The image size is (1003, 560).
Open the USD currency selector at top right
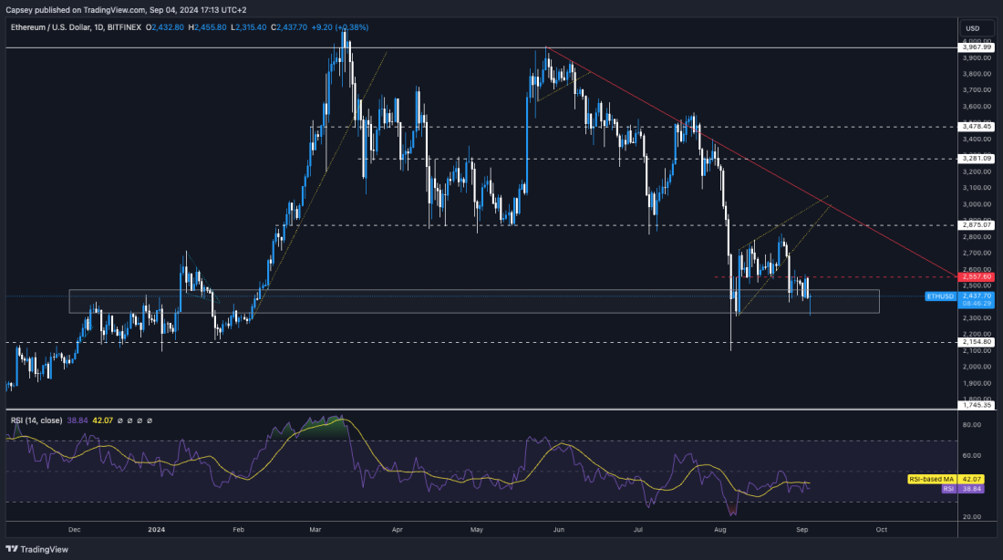coord(974,27)
